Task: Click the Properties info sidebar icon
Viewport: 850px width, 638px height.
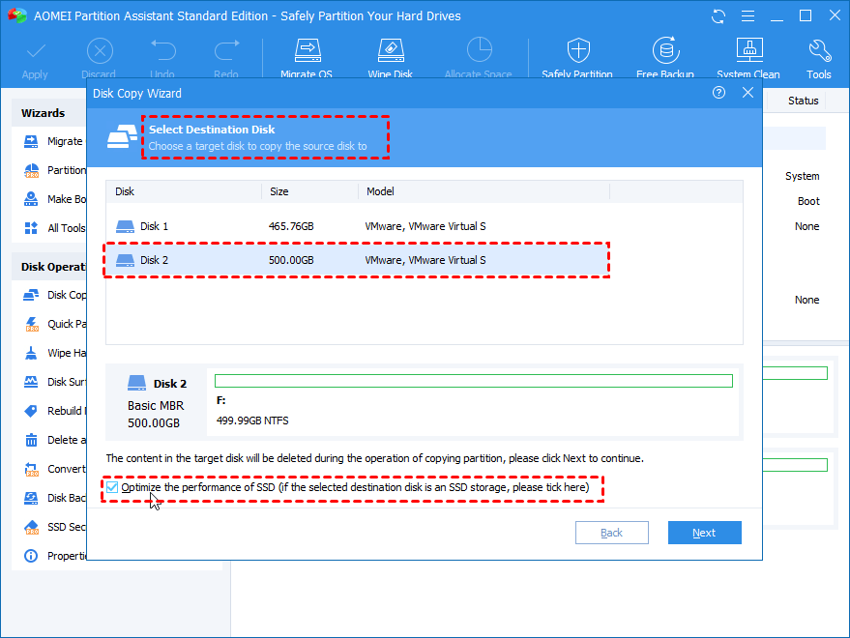Action: point(31,556)
